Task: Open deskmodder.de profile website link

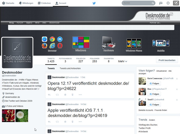Action: [13, 97]
